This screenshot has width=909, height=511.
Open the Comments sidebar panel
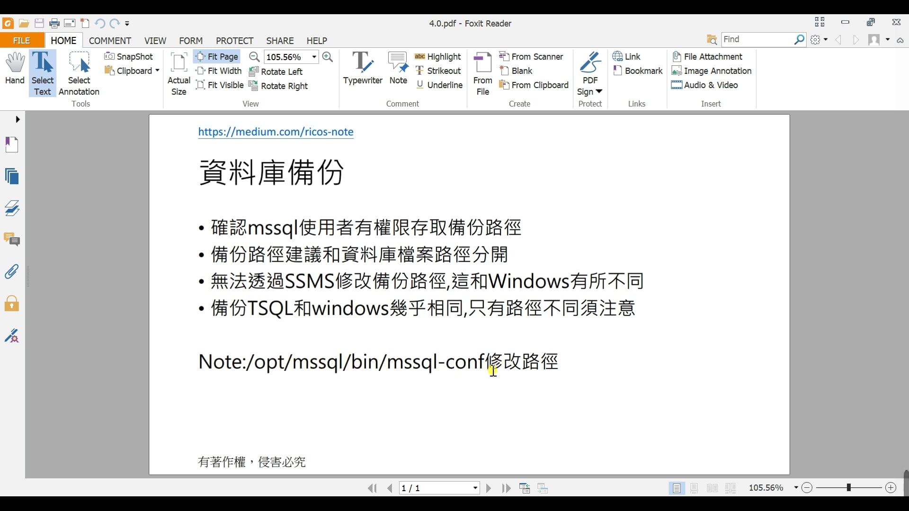click(12, 240)
